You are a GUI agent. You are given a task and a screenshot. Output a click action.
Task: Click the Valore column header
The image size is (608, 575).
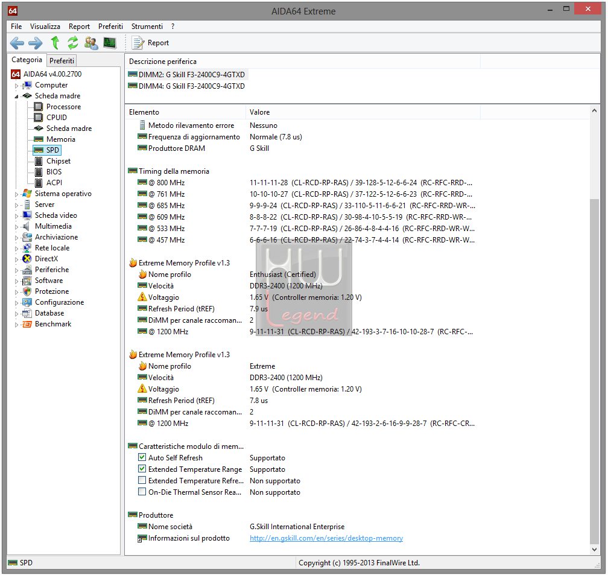coord(363,112)
